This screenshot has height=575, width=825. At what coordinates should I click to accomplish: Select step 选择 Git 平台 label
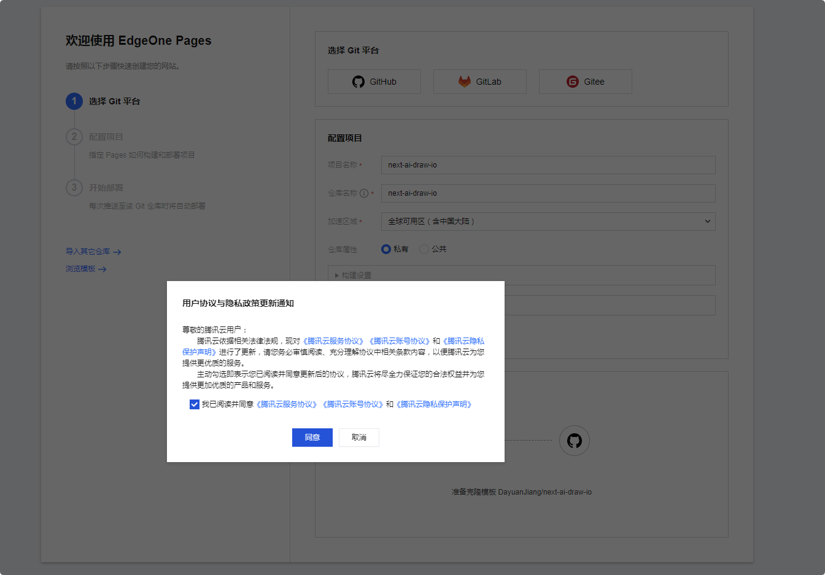point(115,101)
